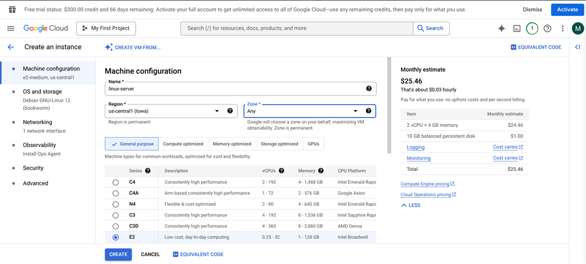Viewport: 586px width, 264px height.
Task: Click the Name field containing linux-server
Action: 241,88
